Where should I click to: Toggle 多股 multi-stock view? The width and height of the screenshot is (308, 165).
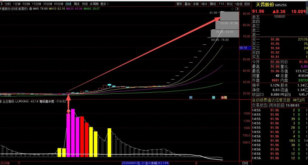tap(196, 4)
